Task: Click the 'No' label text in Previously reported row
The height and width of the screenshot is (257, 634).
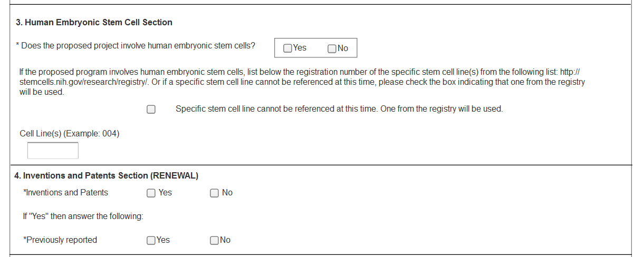Action: tap(225, 240)
